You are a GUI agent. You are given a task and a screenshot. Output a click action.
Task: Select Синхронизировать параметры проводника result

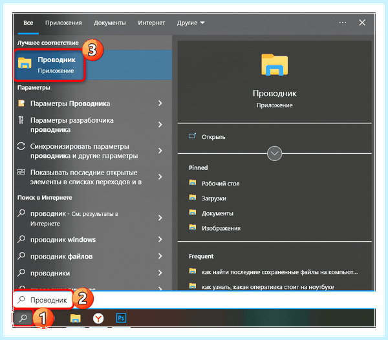(93, 151)
